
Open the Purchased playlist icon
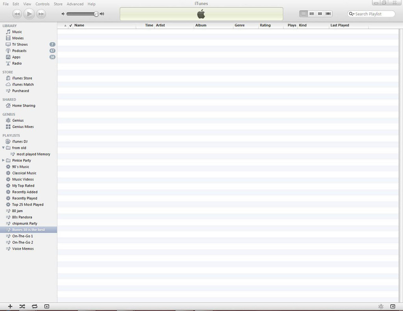(x=8, y=91)
